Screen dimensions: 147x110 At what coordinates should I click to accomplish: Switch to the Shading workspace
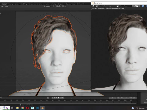40,4
